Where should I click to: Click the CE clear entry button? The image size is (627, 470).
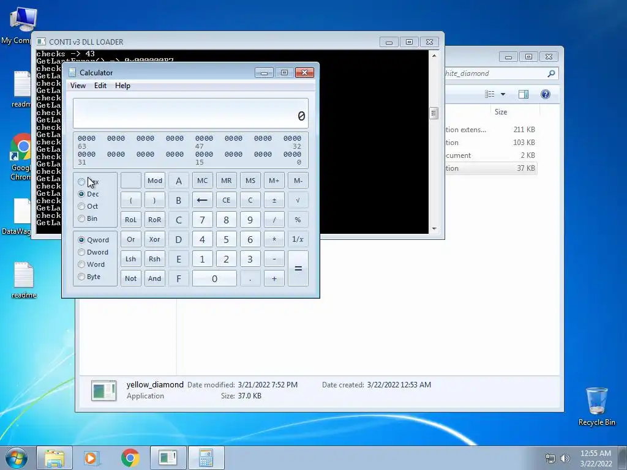point(227,200)
